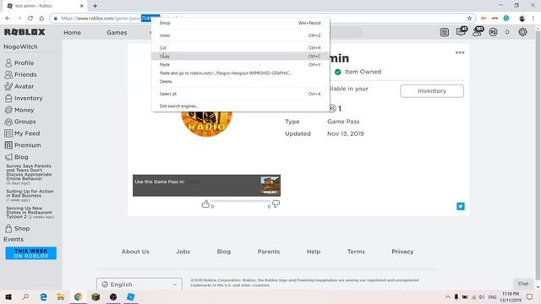This screenshot has width=541, height=304.
Task: Open the Jobs footer link
Action: (183, 252)
